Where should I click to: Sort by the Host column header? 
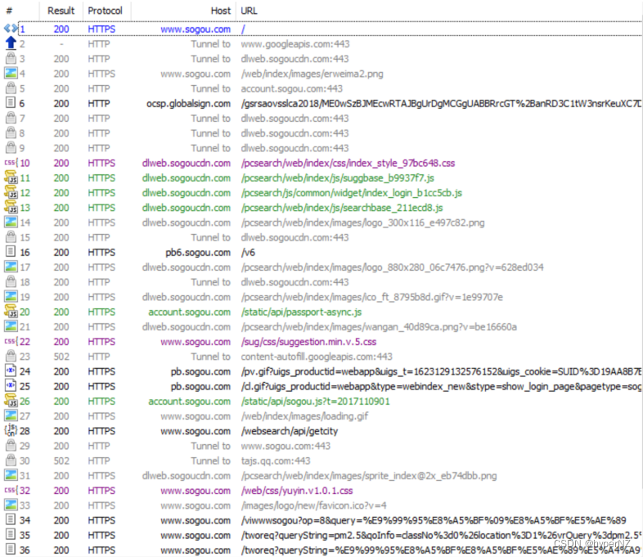221,11
